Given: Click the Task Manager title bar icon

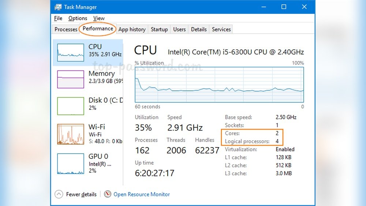Looking at the screenshot, I should click(58, 7).
